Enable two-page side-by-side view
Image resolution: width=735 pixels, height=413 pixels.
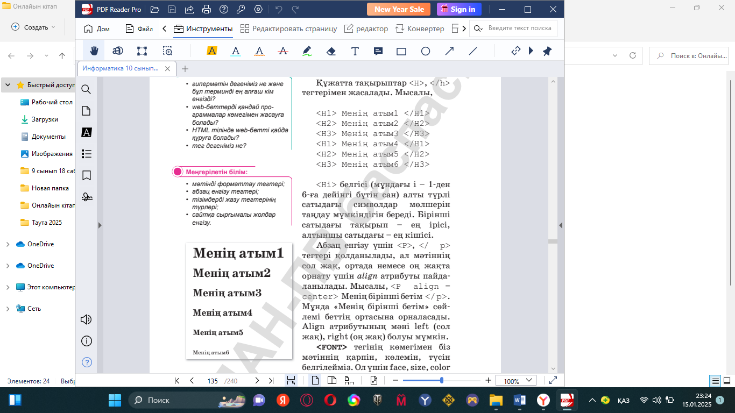(x=332, y=381)
